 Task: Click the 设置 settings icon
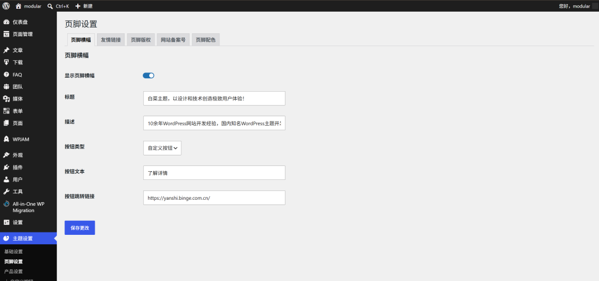pos(6,222)
